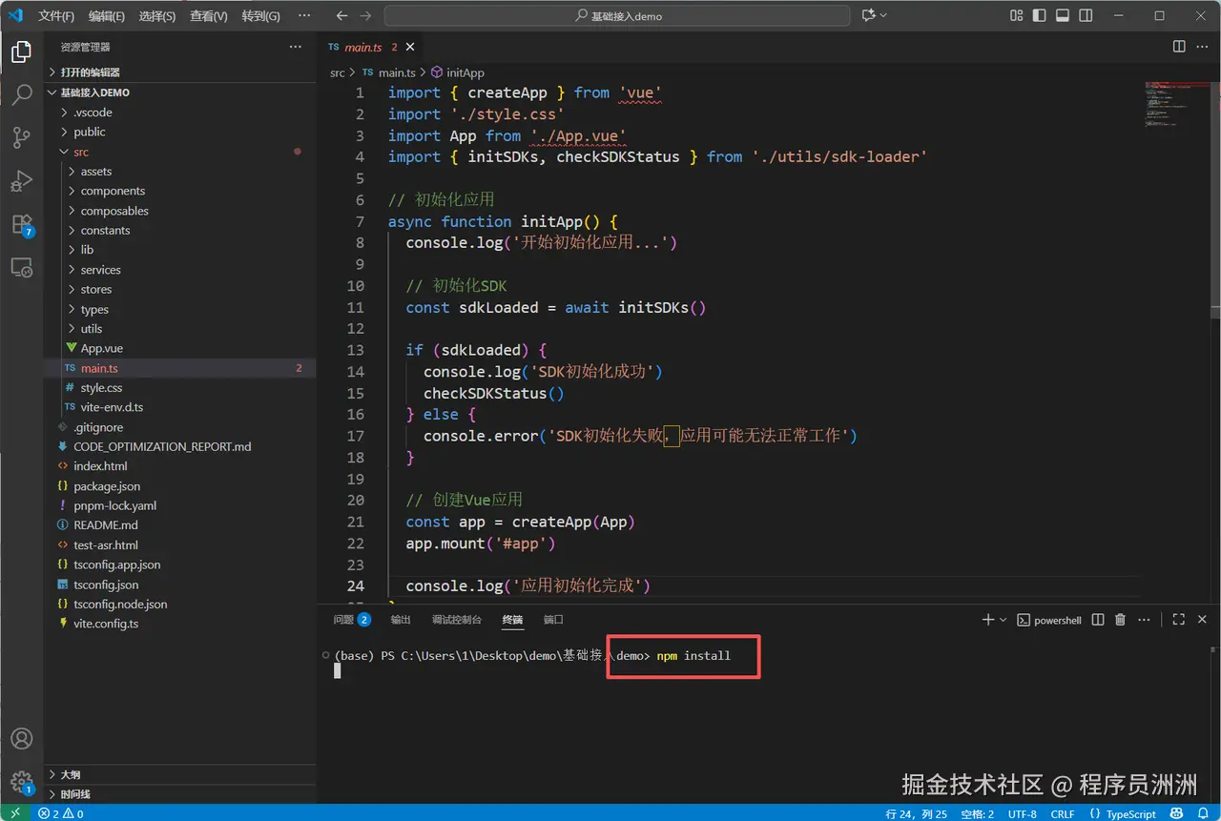Open the Run and Debug view

tap(21, 181)
